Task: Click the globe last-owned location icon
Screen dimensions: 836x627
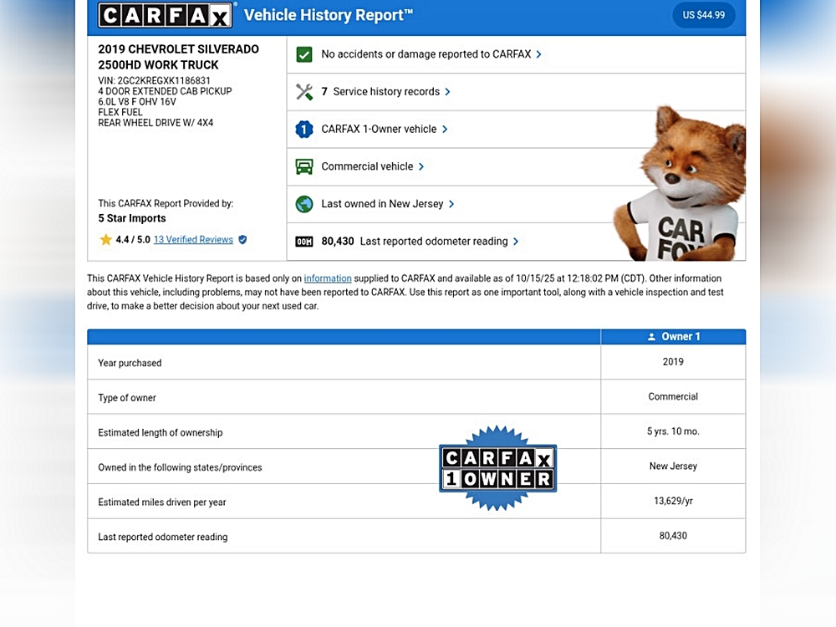Action: pyautogui.click(x=304, y=204)
